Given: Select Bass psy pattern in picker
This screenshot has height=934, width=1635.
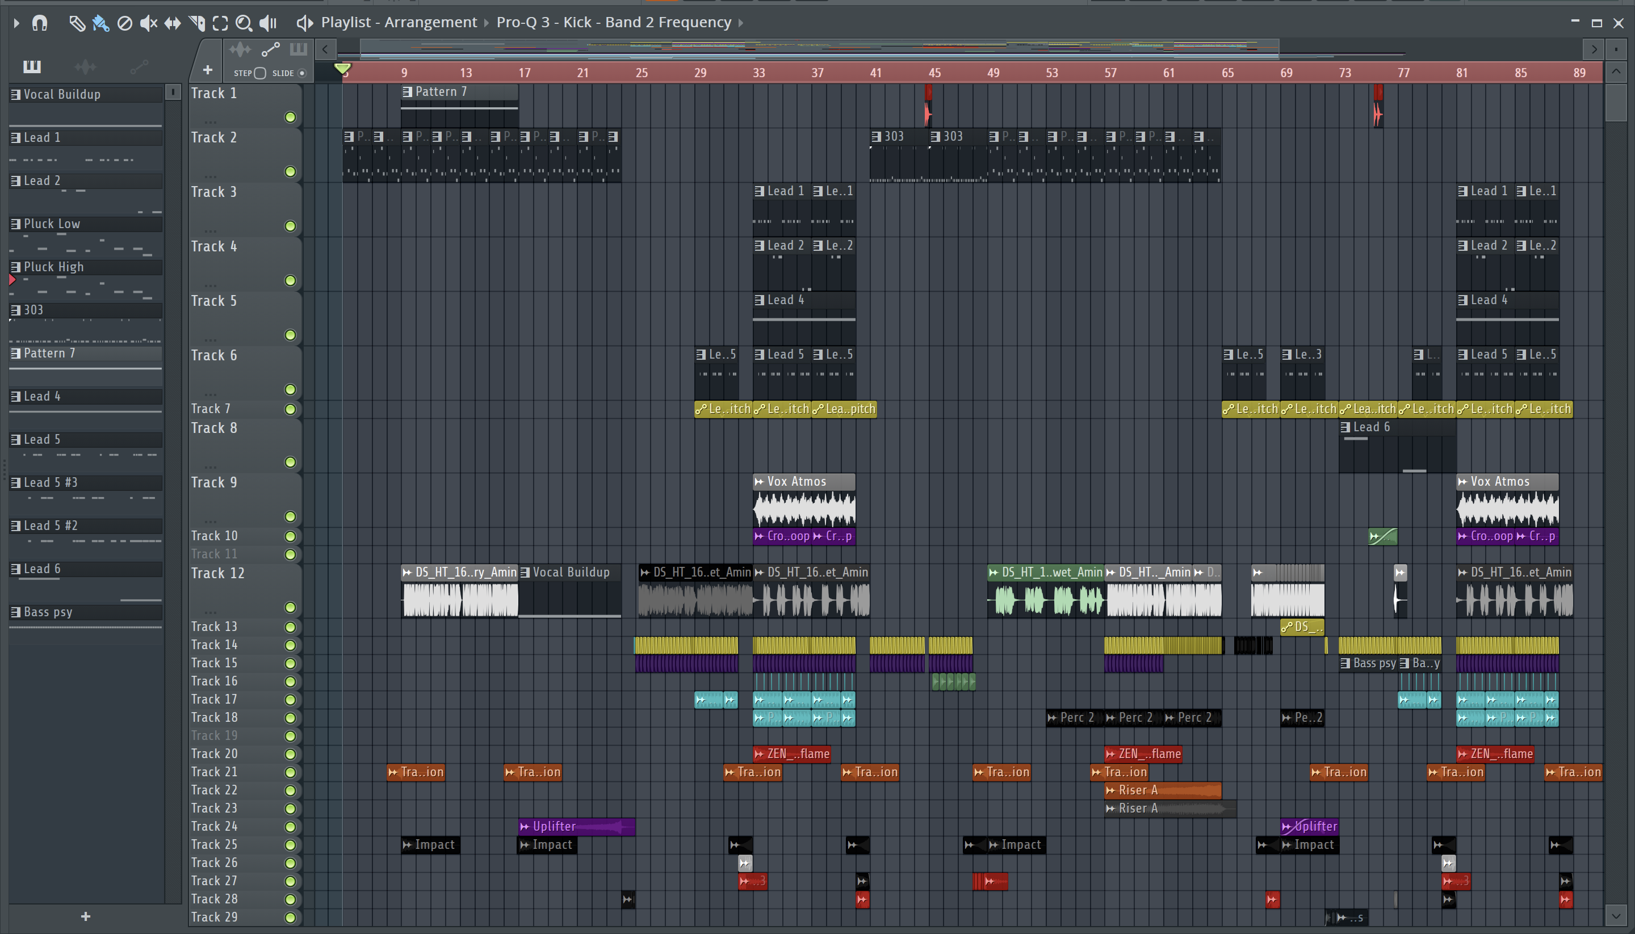Looking at the screenshot, I should point(86,612).
